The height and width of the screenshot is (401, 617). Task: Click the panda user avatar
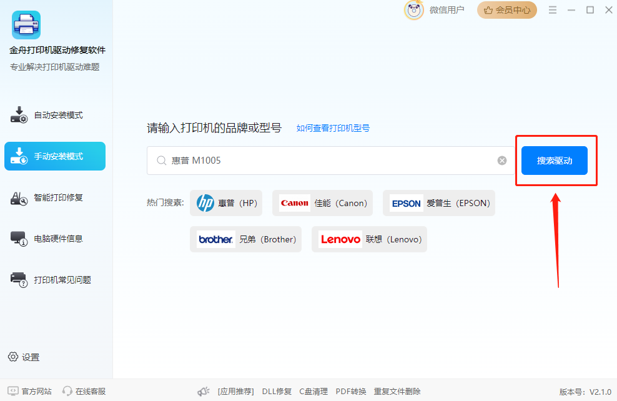tap(413, 10)
